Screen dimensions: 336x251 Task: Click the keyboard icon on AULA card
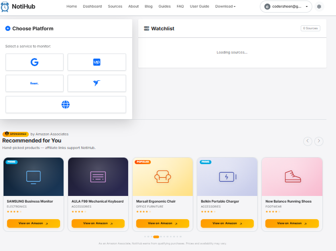click(x=98, y=177)
